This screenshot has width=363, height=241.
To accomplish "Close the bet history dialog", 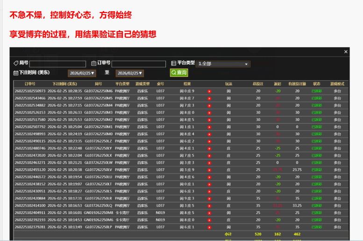I will point(346,52).
